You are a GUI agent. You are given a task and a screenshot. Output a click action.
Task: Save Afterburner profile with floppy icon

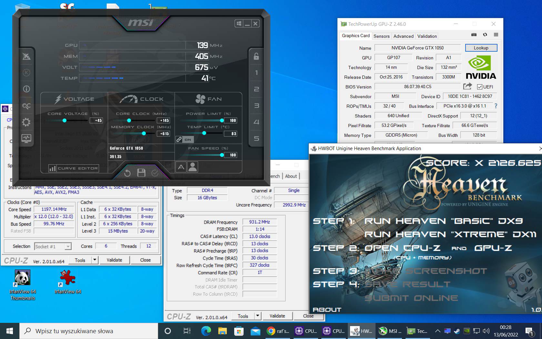[141, 173]
